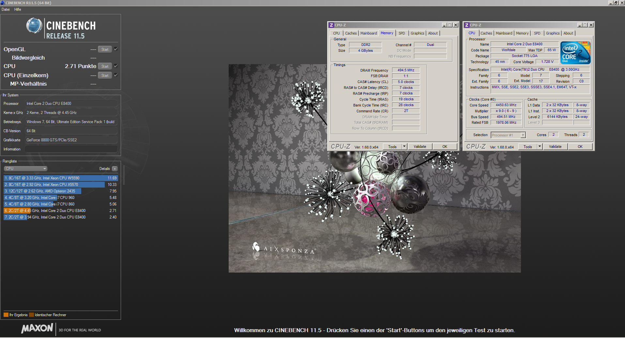Click the CPU-Z Memory window title icon
Screen dimensions: 625x338
[331, 25]
